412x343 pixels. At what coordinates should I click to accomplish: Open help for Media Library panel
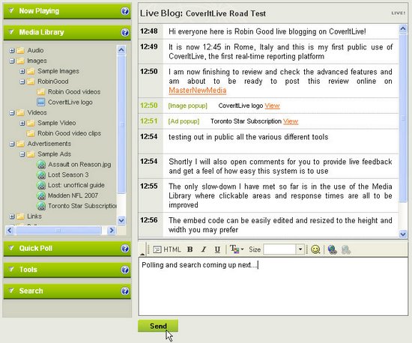pos(125,32)
